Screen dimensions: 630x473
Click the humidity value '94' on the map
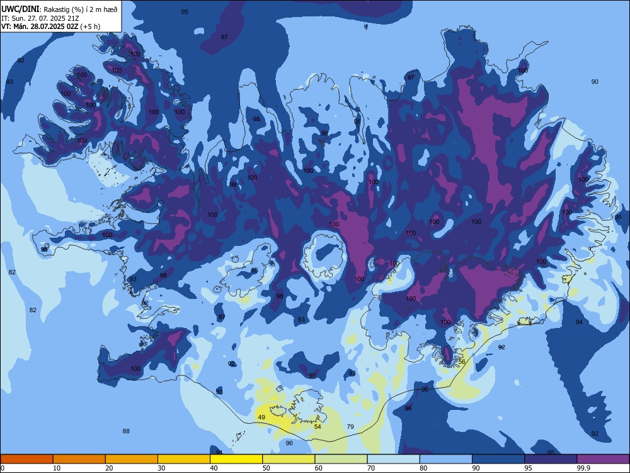(579, 322)
